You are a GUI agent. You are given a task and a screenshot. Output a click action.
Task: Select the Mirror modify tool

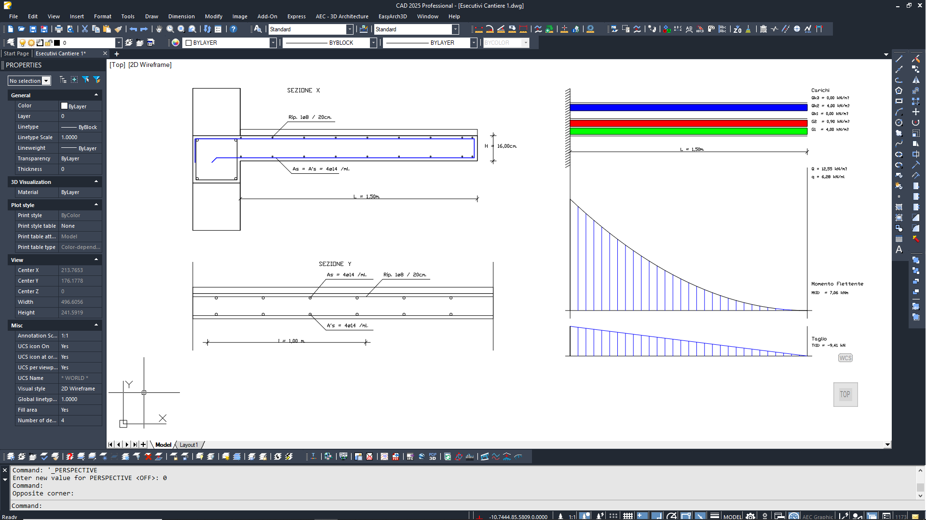click(916, 80)
